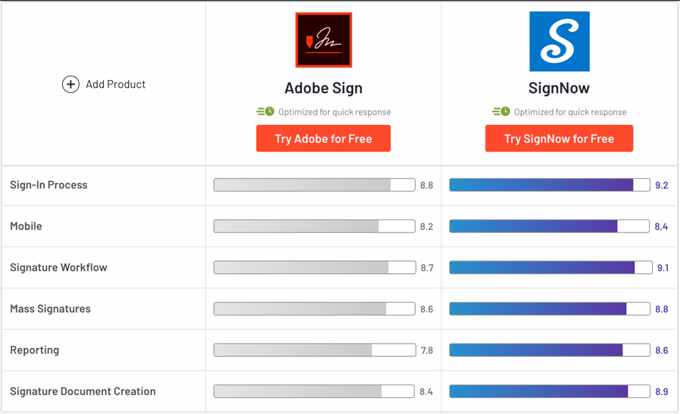
Task: Open the Adobe Sign product title
Action: tap(323, 88)
